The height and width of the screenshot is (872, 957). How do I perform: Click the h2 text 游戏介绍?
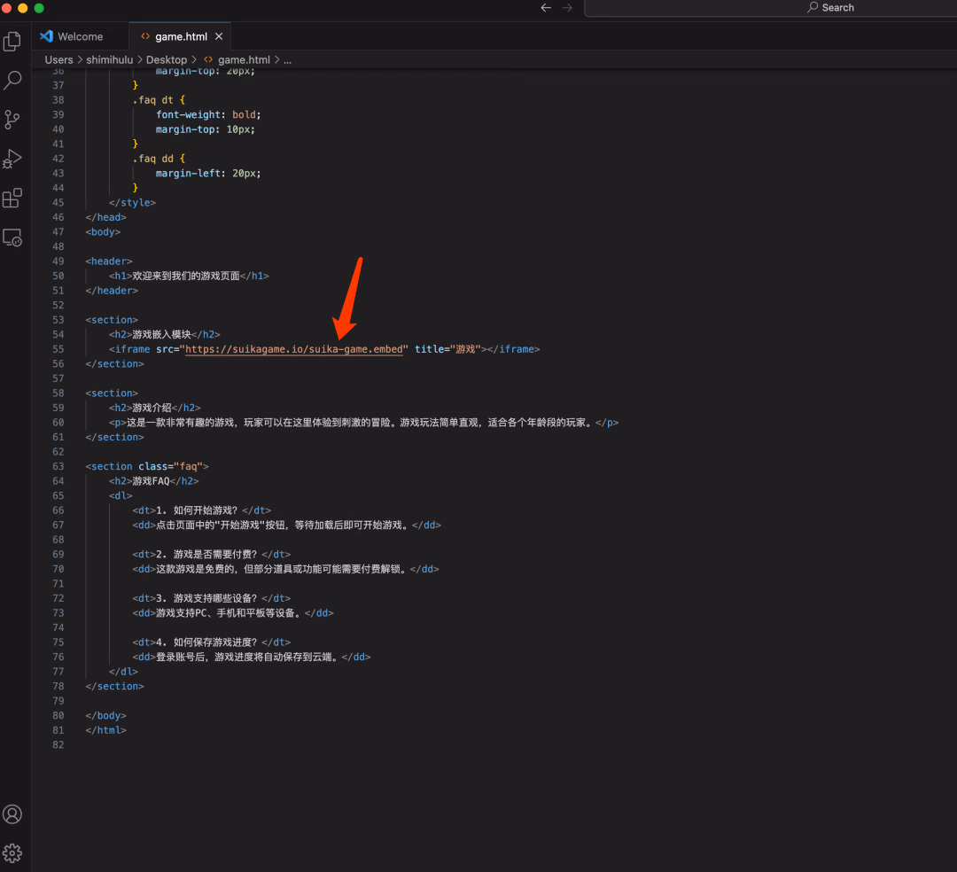point(152,408)
